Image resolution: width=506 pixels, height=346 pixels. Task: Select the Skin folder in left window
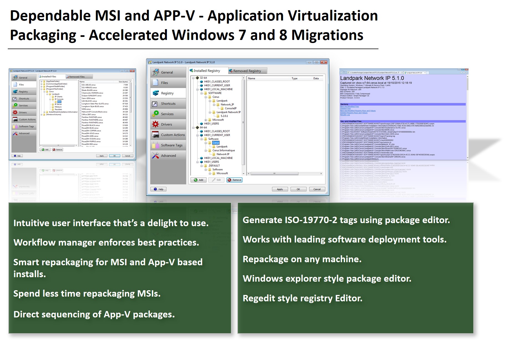pos(59,102)
